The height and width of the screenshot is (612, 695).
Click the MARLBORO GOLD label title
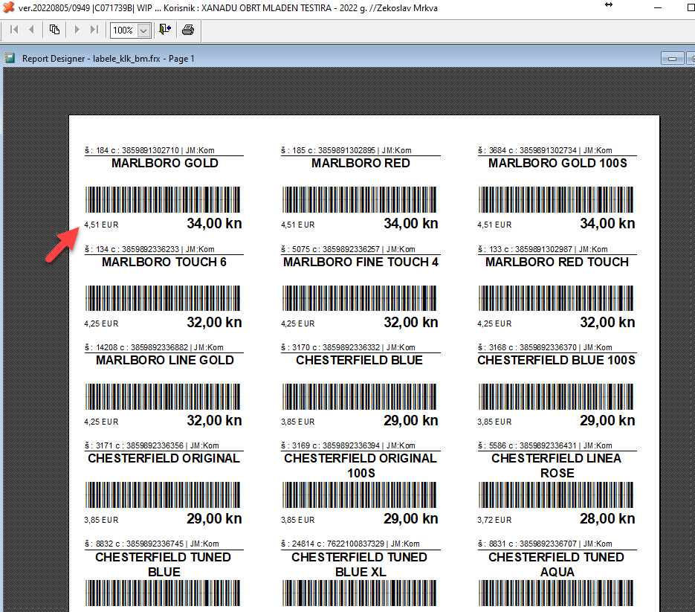tap(164, 164)
